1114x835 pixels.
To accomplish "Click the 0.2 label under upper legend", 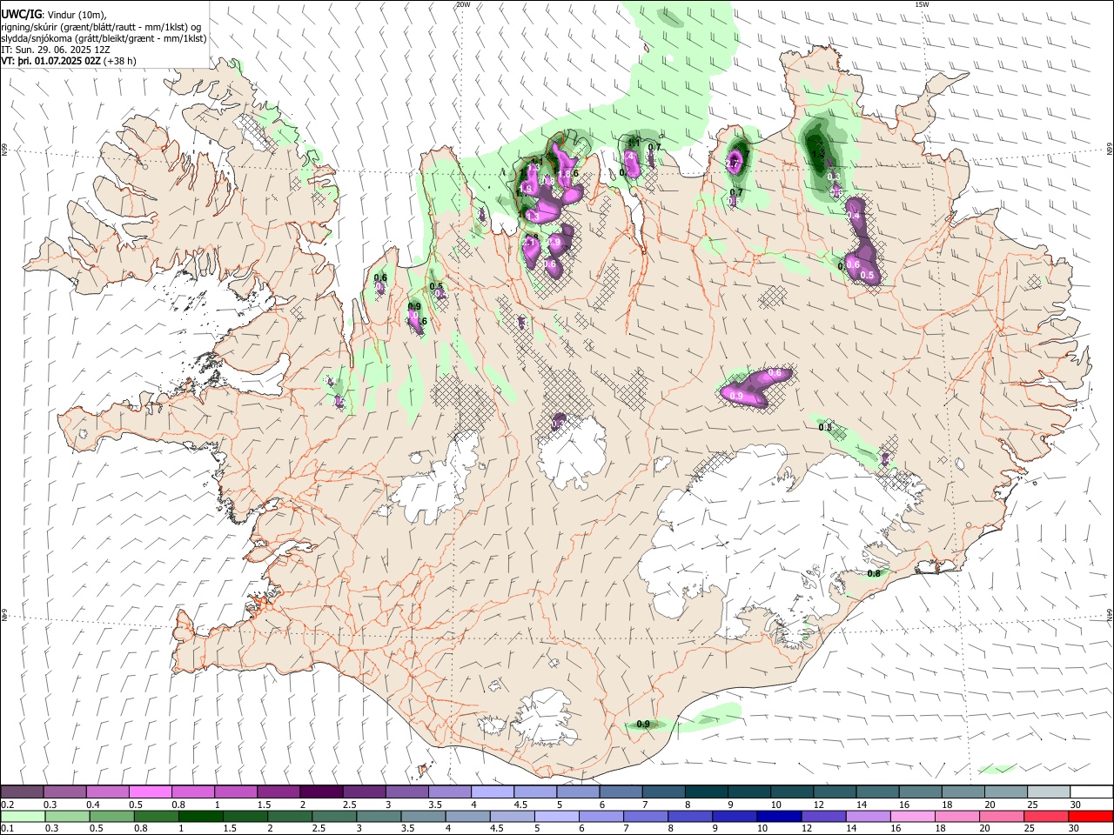I will coord(8,805).
